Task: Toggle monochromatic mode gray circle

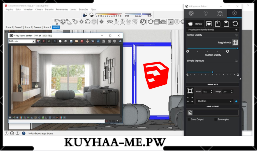Action: click(66, 41)
